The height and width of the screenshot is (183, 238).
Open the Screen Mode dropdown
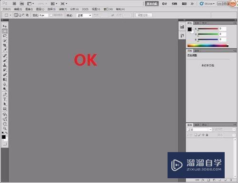64,3
